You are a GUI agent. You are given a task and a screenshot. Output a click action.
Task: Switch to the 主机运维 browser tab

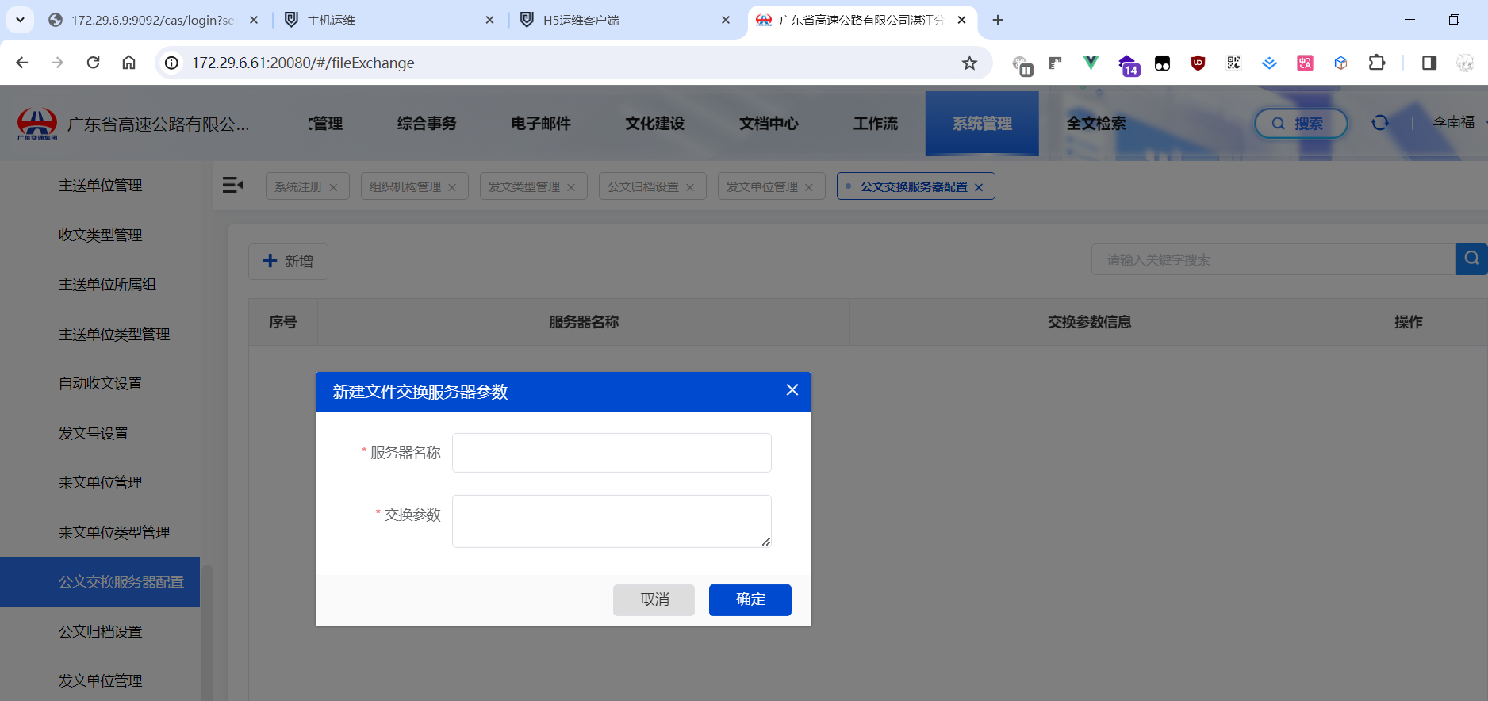tap(389, 20)
